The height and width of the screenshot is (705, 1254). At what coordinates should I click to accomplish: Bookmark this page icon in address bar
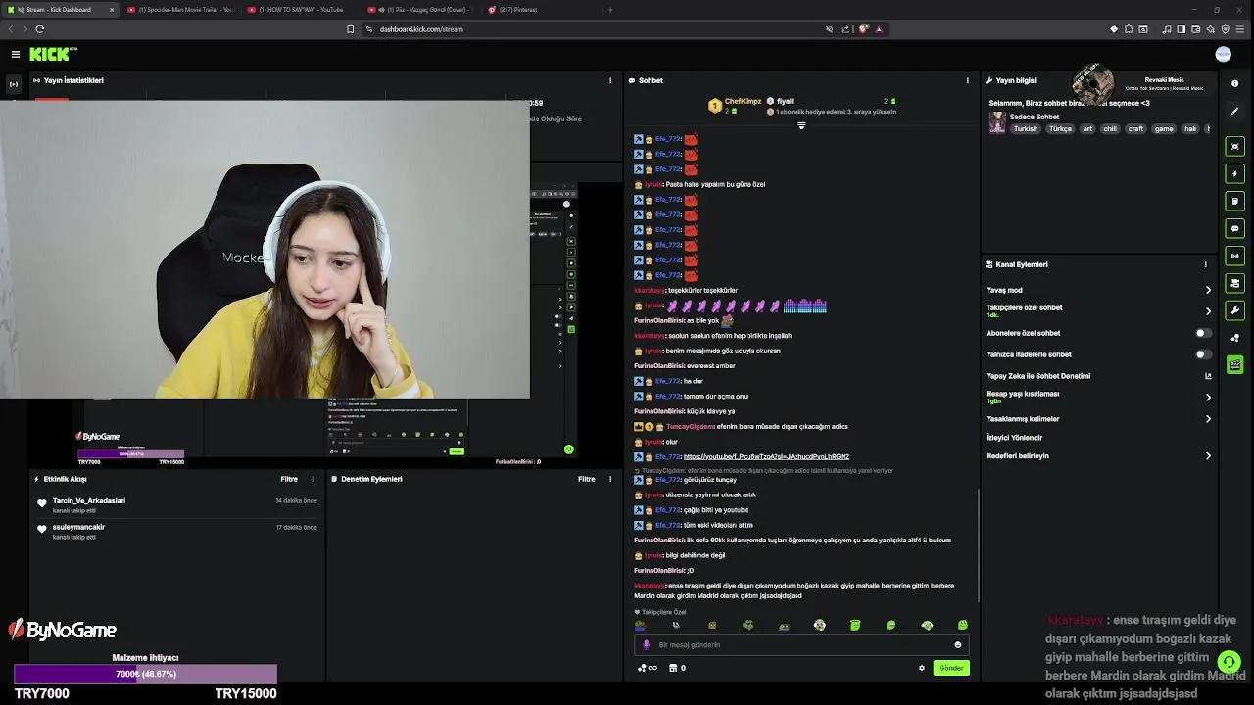click(x=350, y=29)
